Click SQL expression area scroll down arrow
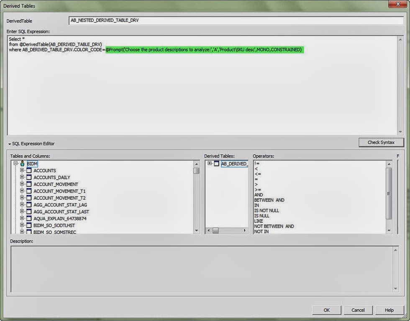This screenshot has height=321, width=410. (400, 132)
